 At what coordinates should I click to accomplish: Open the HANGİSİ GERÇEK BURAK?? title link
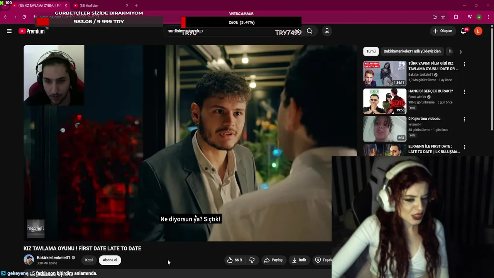pyautogui.click(x=431, y=91)
